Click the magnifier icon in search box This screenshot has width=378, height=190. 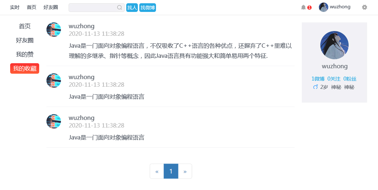tap(119, 8)
